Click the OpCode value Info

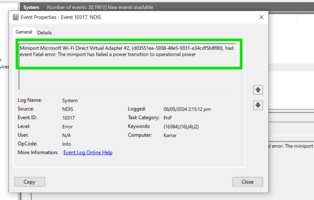tap(66, 144)
